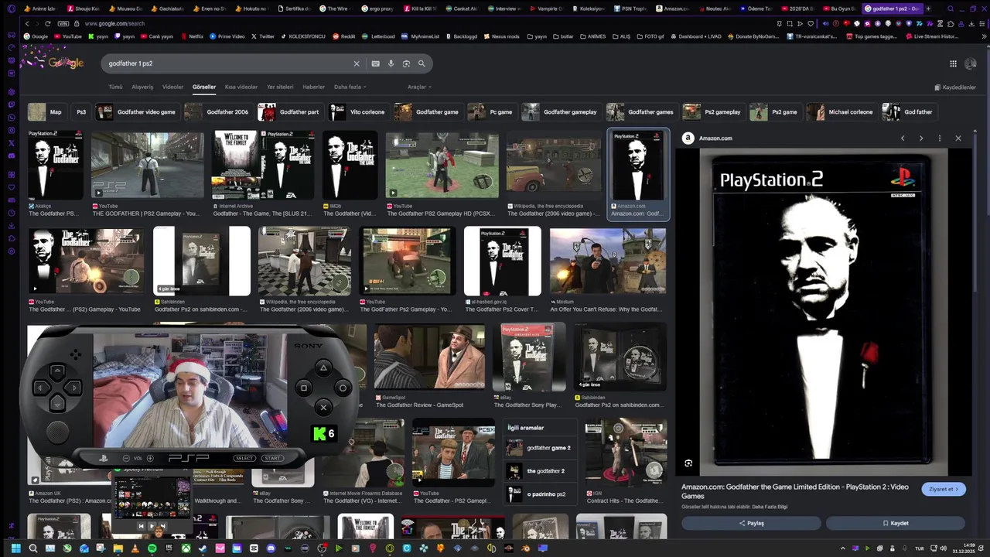Switch to the Amazon.com browser tab
The width and height of the screenshot is (990, 557).
[672, 9]
